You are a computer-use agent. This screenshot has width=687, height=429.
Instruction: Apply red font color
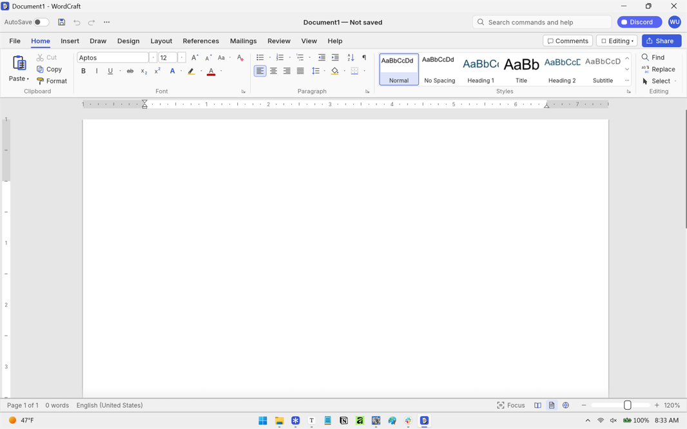point(211,71)
